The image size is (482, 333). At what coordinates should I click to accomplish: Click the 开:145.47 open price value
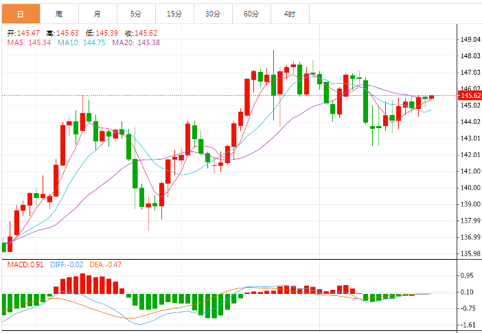click(x=23, y=33)
